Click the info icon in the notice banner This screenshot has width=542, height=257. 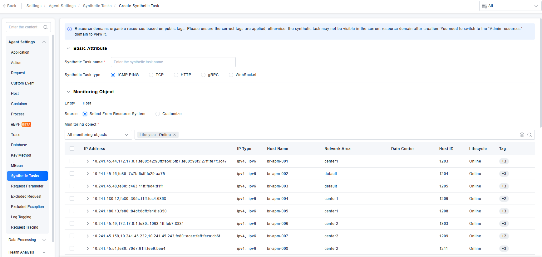(x=70, y=29)
